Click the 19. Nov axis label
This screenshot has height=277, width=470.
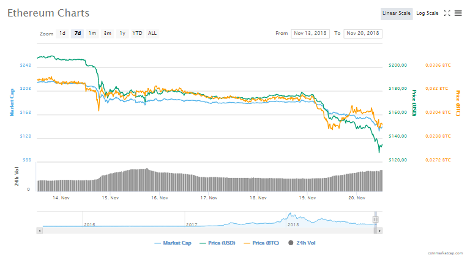(x=307, y=198)
